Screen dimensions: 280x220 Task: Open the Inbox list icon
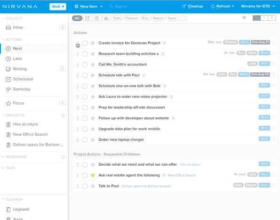(8, 27)
